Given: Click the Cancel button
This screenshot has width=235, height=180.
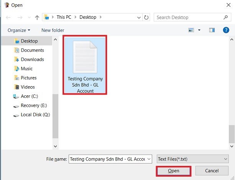Looking at the screenshot, I should click(212, 171).
